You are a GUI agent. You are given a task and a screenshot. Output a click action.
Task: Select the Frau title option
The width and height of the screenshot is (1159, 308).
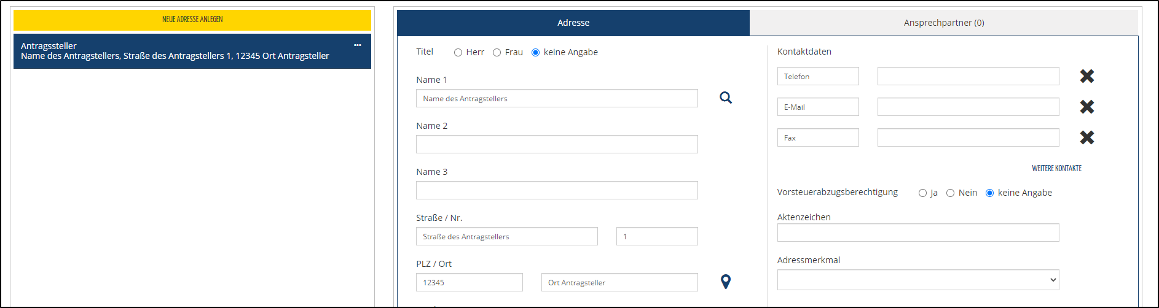click(497, 53)
